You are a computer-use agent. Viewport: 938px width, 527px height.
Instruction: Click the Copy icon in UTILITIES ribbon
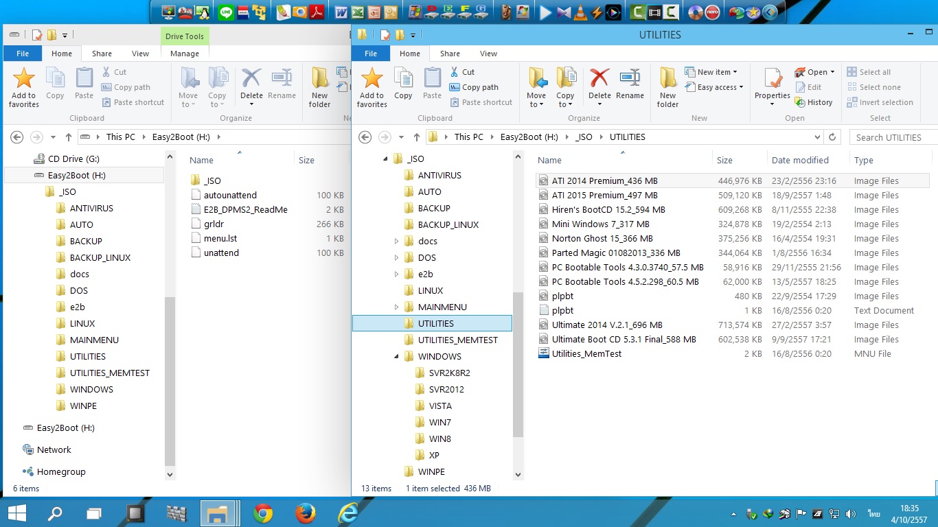[x=403, y=84]
